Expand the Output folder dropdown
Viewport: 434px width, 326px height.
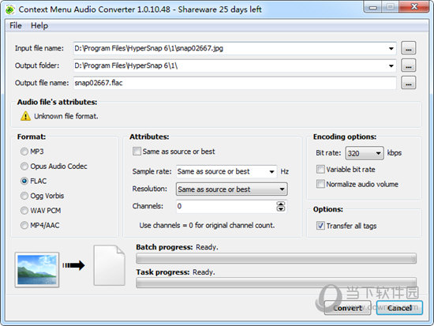click(x=391, y=66)
